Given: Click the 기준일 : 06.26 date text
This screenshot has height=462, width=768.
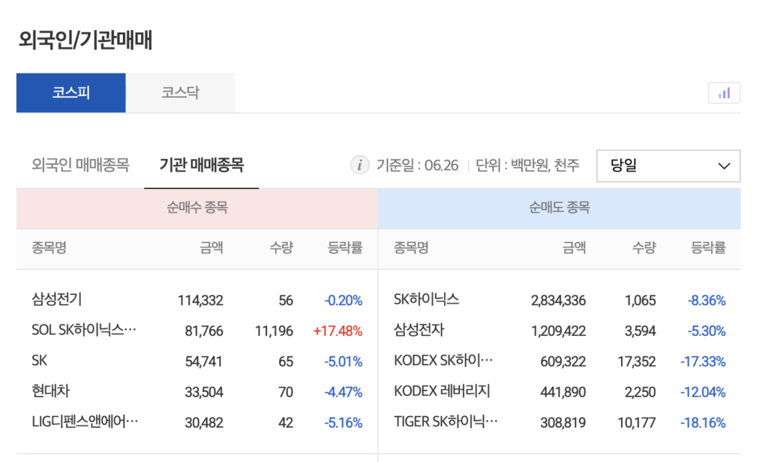Looking at the screenshot, I should point(417,166).
